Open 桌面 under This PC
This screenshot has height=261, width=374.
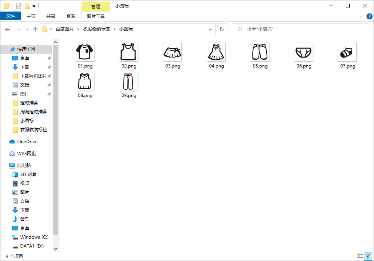coord(25,228)
